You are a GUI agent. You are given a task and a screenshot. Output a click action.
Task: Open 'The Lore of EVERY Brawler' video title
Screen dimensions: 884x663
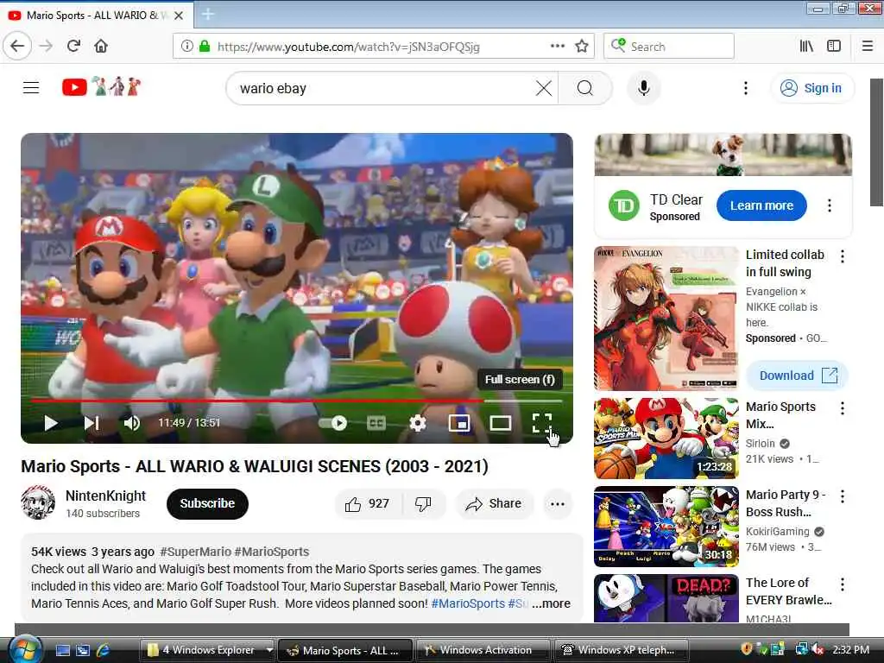(x=788, y=590)
